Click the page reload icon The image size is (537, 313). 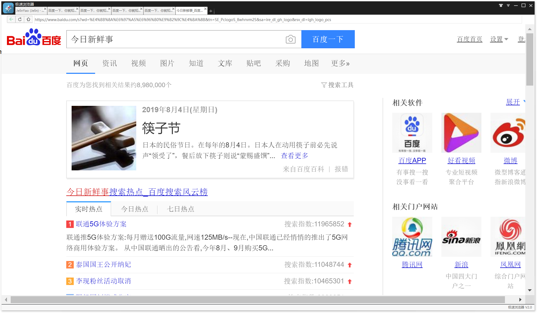20,19
